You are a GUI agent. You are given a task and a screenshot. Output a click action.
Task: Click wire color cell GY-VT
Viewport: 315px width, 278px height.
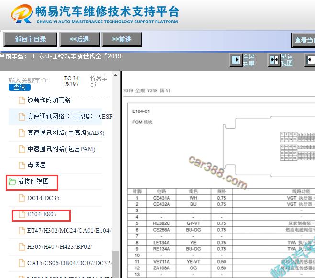193,223
